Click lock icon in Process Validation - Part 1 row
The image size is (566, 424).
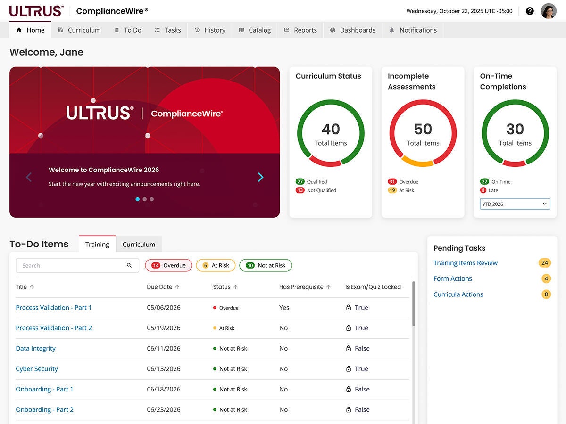[x=349, y=307]
